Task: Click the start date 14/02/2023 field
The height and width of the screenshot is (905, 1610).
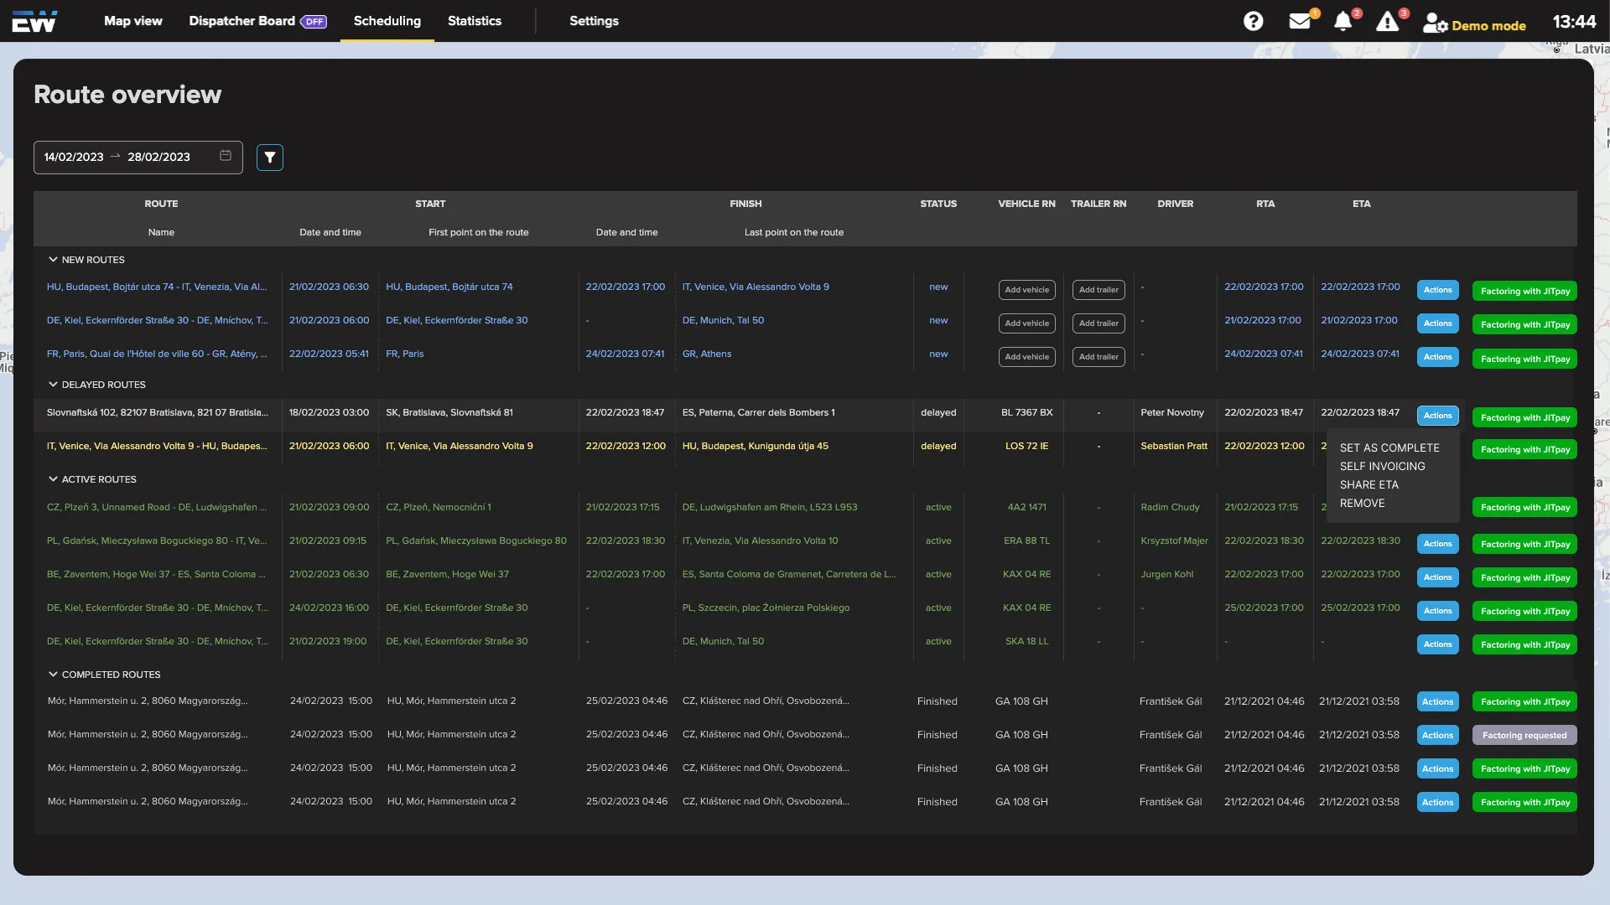Action: pos(74,157)
